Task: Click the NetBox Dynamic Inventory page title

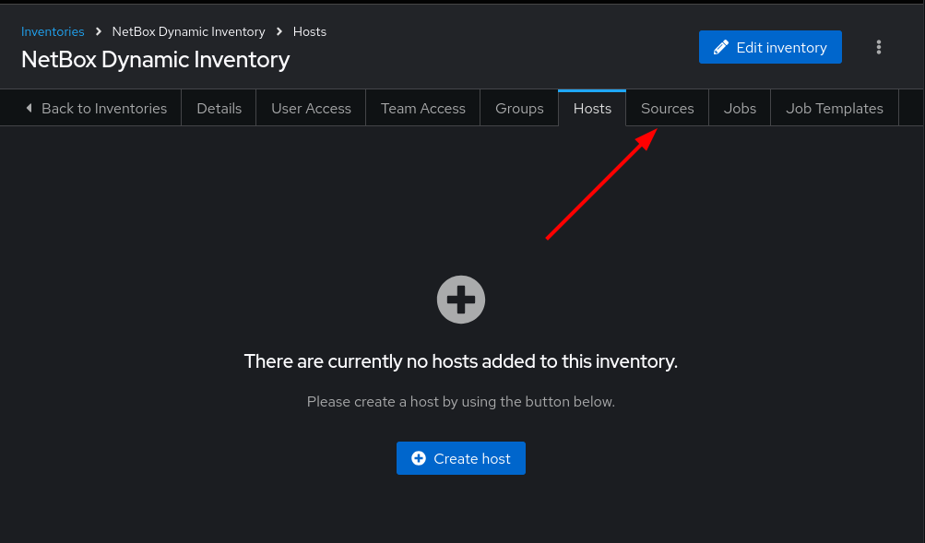Action: tap(156, 60)
